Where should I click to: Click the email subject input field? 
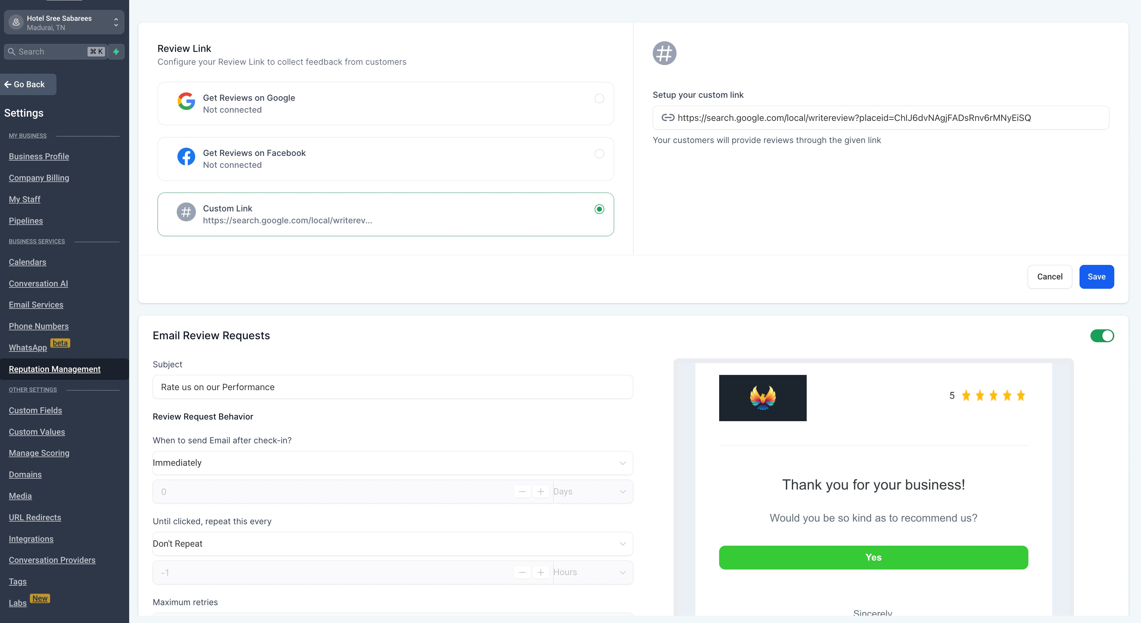click(x=392, y=387)
